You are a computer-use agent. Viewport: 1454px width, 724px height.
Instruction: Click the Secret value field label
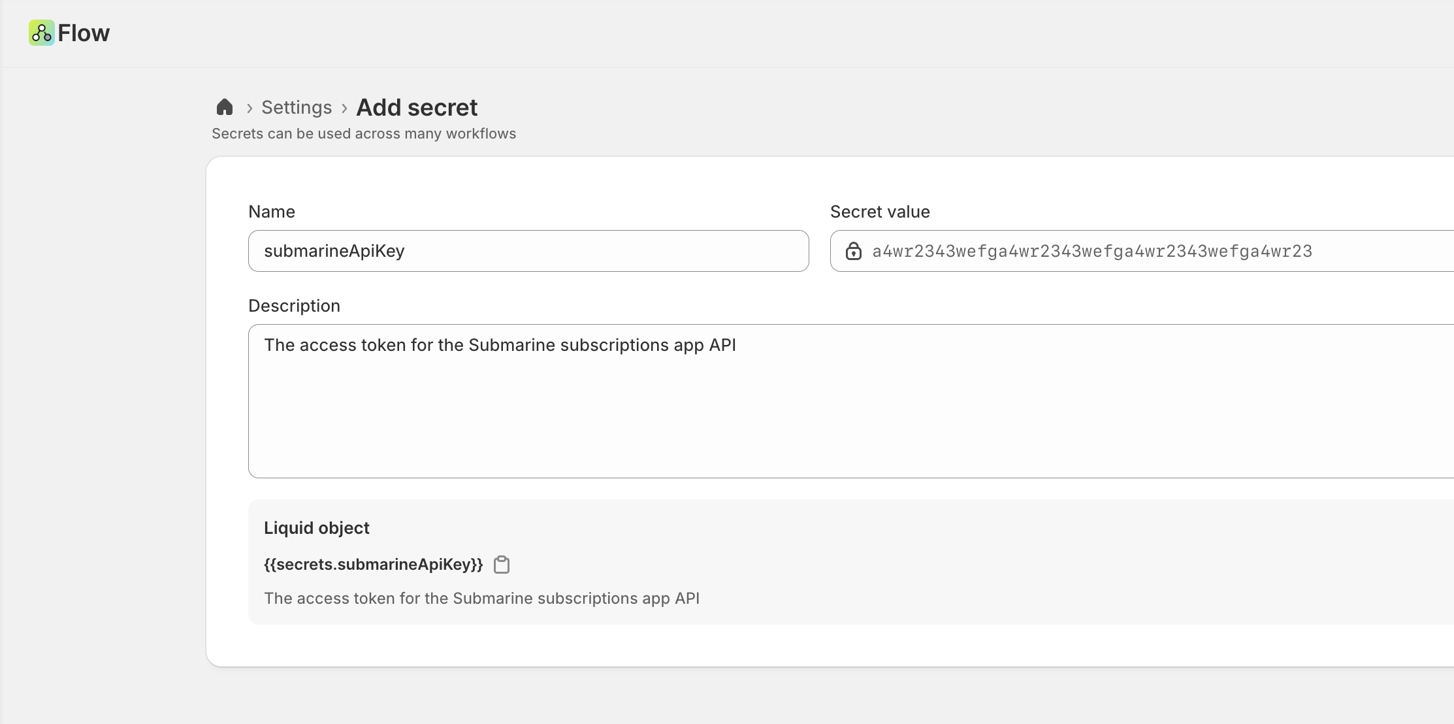coord(880,212)
